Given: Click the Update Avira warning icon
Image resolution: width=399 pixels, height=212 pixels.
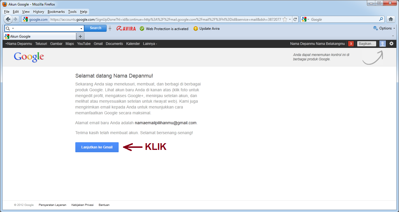Looking at the screenshot, I should pyautogui.click(x=195, y=28).
